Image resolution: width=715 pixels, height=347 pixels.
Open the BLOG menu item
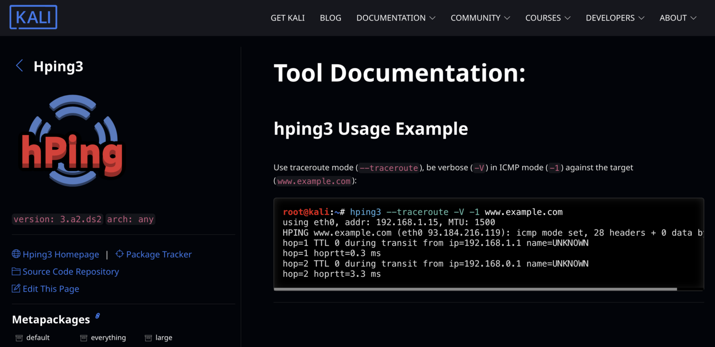click(331, 18)
